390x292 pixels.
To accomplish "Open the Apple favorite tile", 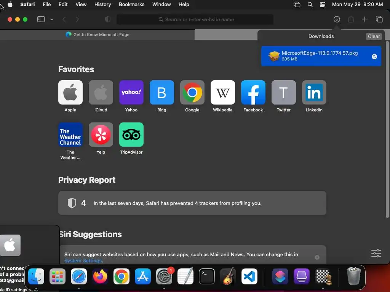I will pyautogui.click(x=70, y=92).
